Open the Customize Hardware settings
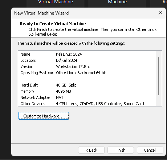The width and height of the screenshot is (167, 160). 44,116
